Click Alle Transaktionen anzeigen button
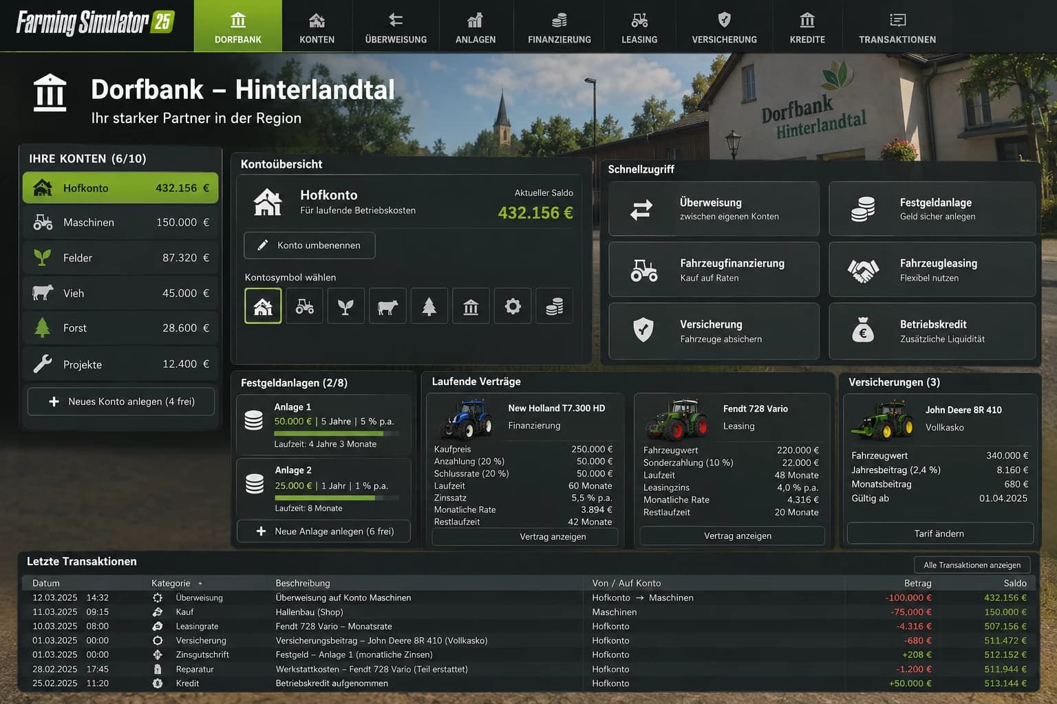Viewport: 1057px width, 704px height. (972, 565)
